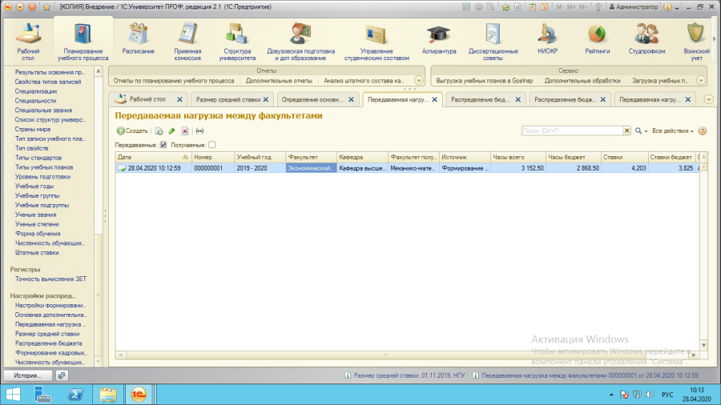
Task: Open Анализ штатного состава ка... link
Action: [x=364, y=80]
